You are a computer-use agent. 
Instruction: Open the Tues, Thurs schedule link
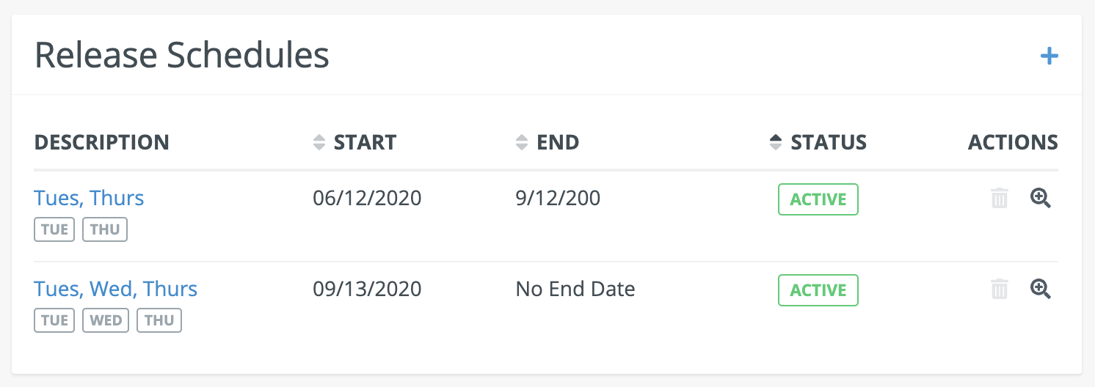89,198
